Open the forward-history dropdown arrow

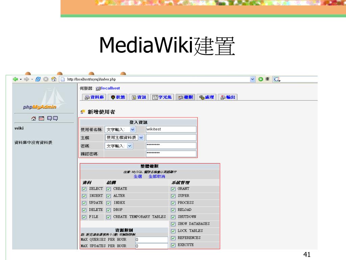pos(32,79)
